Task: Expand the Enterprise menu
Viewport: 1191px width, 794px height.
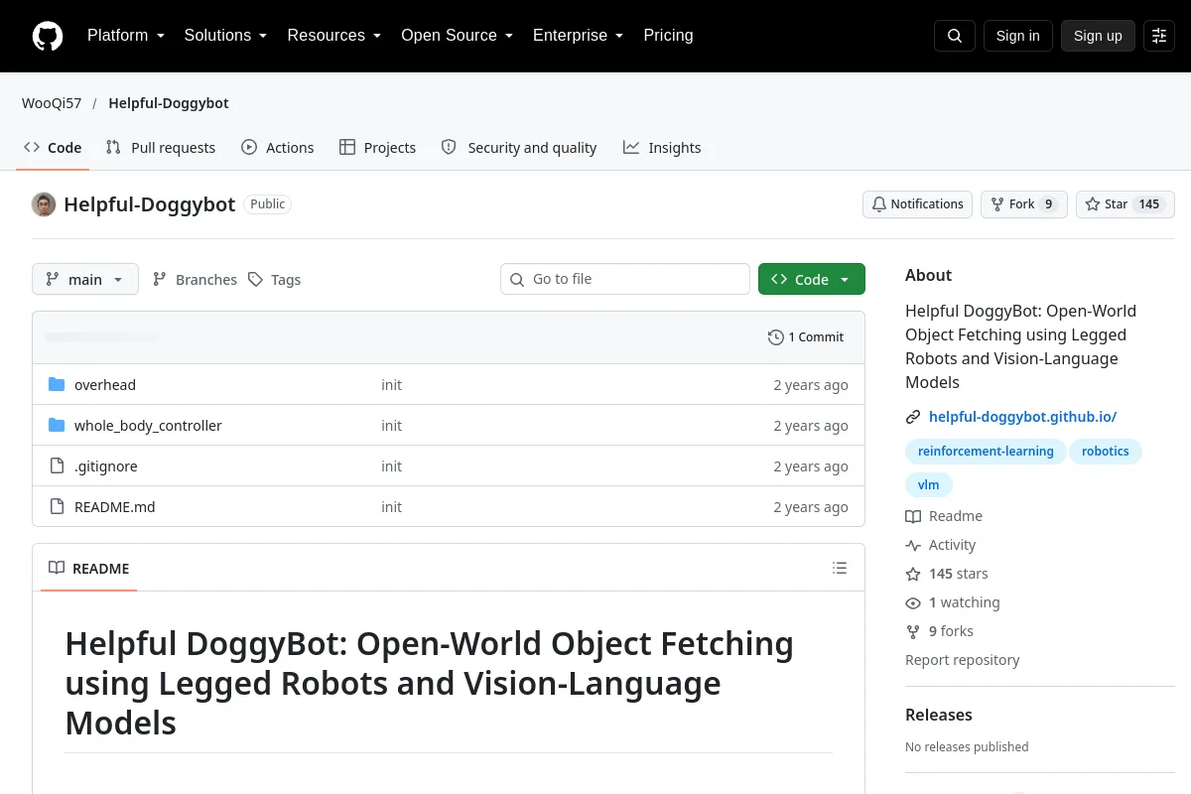Action: click(x=578, y=36)
